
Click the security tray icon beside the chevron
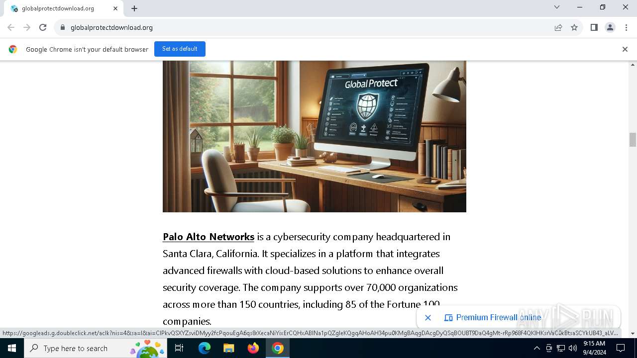click(549, 348)
